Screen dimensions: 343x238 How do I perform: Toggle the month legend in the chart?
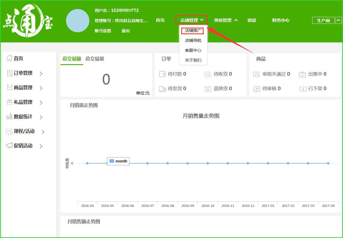pyautogui.click(x=118, y=161)
